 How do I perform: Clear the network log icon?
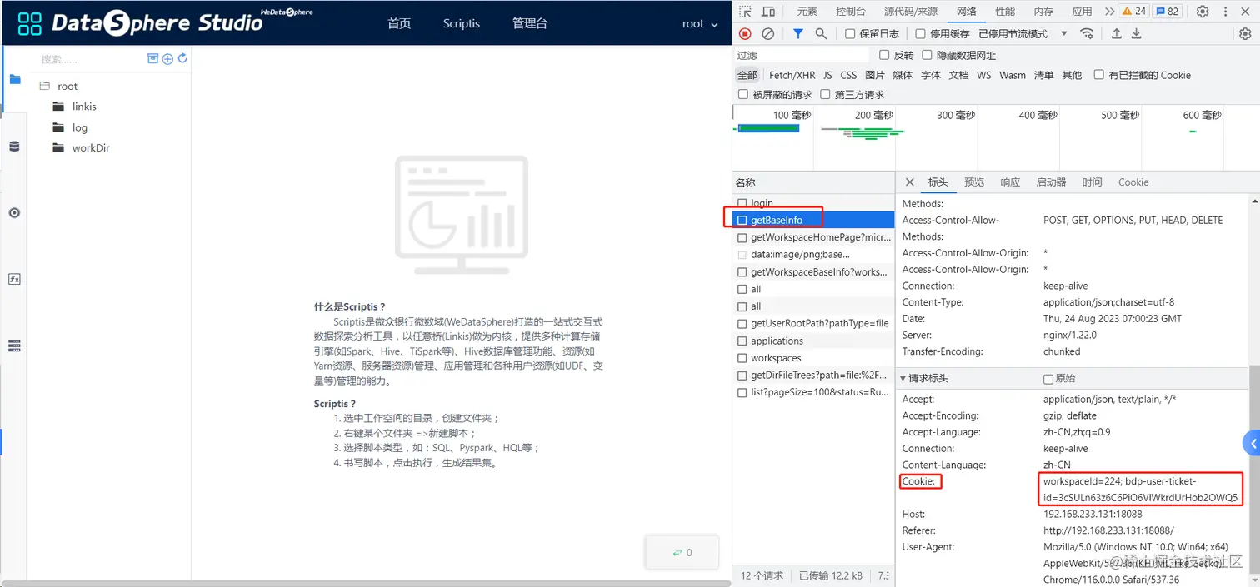(768, 34)
